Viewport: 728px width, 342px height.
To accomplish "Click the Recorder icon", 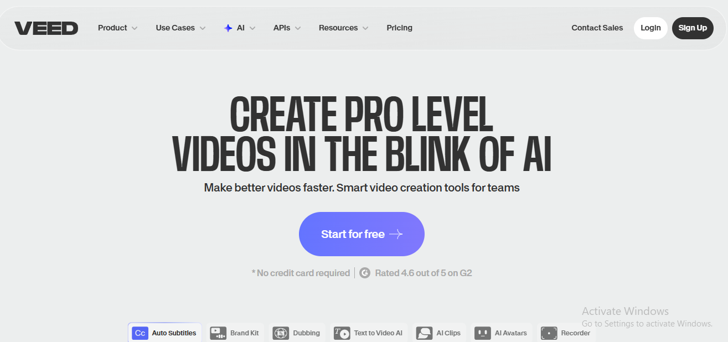I will pyautogui.click(x=549, y=333).
